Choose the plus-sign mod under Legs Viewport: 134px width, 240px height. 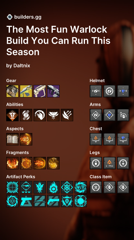pyautogui.click(x=123, y=163)
